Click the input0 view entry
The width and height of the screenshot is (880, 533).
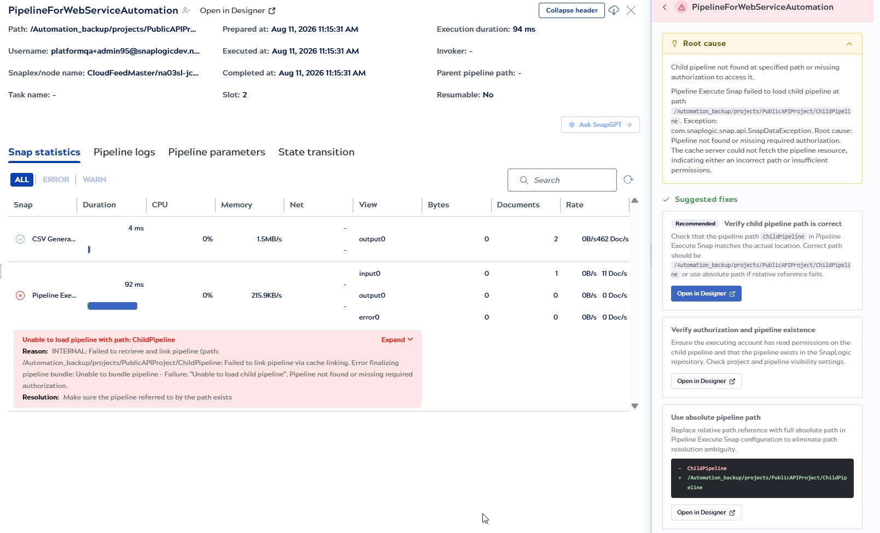[370, 274]
